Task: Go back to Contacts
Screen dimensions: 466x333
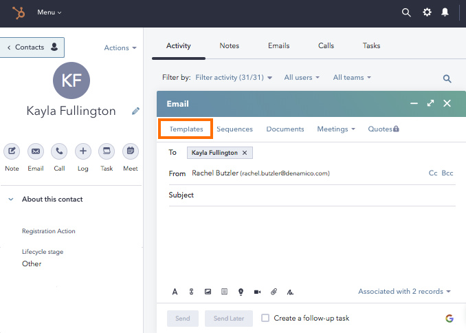Action: 32,47
